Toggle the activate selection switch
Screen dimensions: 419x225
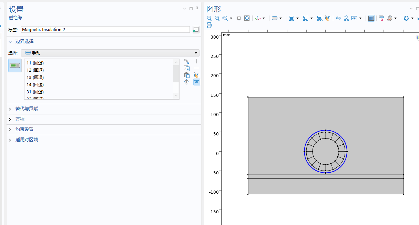pyautogui.click(x=15, y=65)
